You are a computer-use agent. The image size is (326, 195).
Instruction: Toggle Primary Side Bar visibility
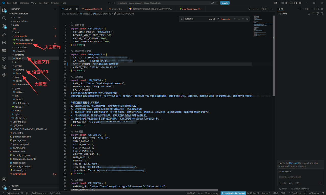pyautogui.click(x=287, y=3)
